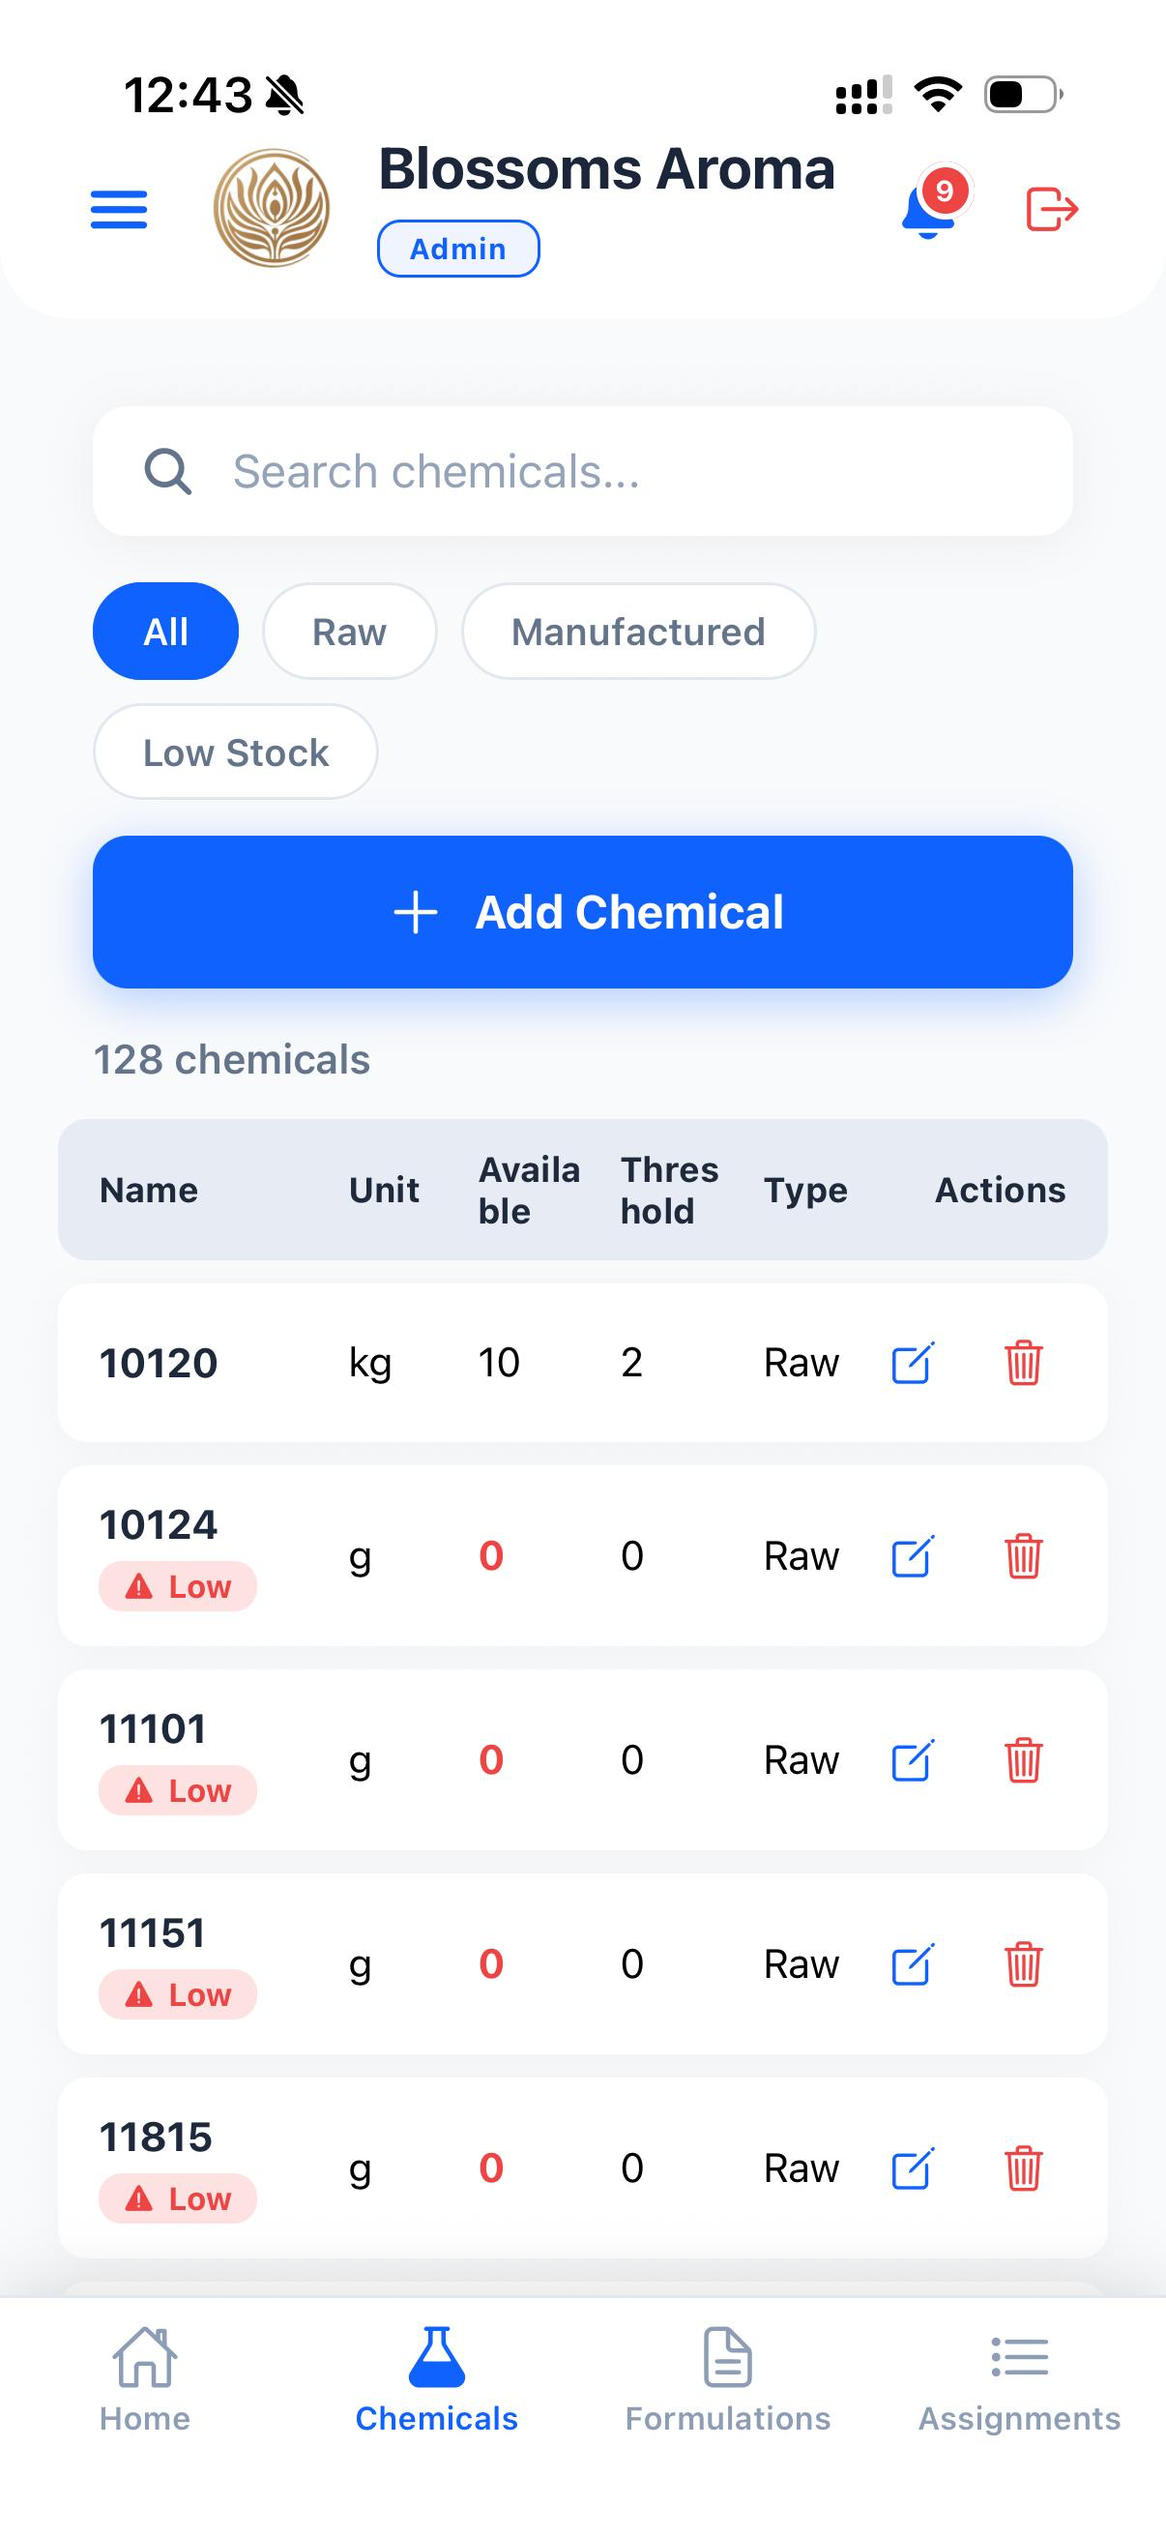This screenshot has height=2536, width=1166.
Task: Edit chemical 10120
Action: 912,1363
